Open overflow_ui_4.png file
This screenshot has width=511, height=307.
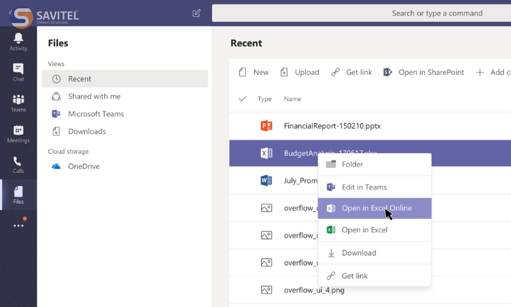[x=314, y=290]
